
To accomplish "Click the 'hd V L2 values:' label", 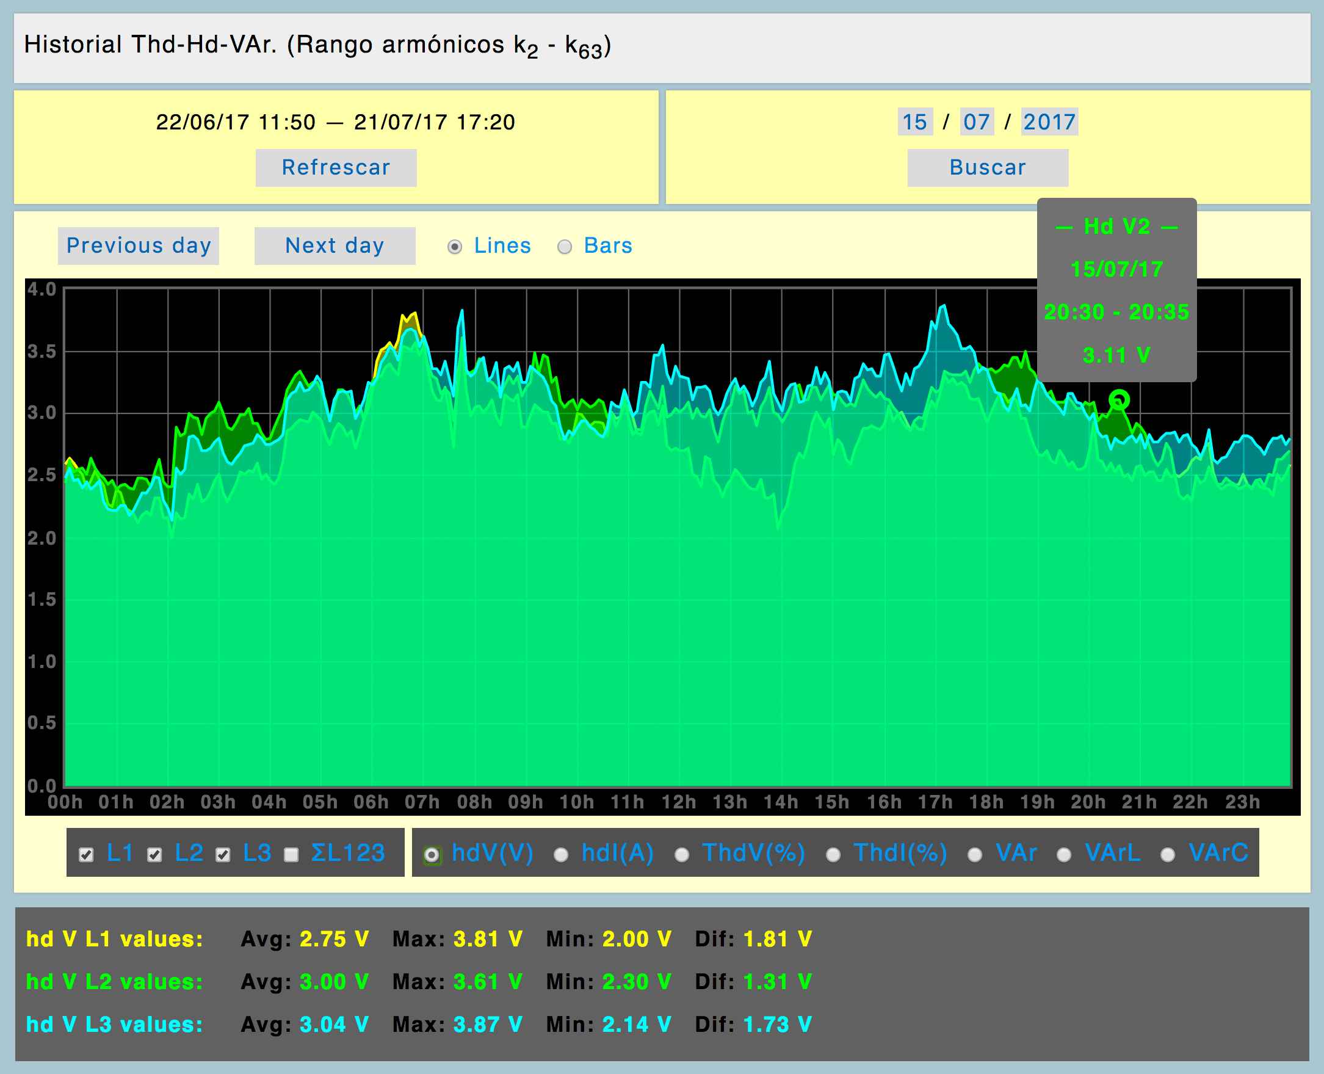I will click(114, 982).
